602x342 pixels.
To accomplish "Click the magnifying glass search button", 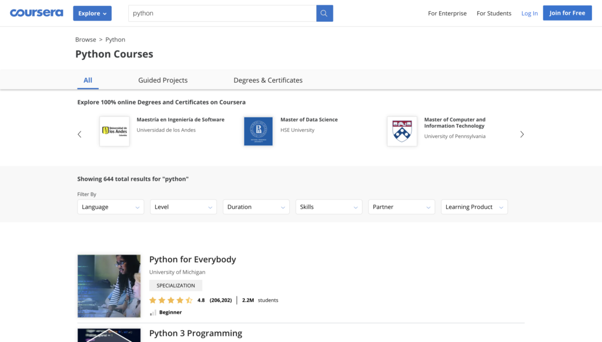I will [325, 13].
